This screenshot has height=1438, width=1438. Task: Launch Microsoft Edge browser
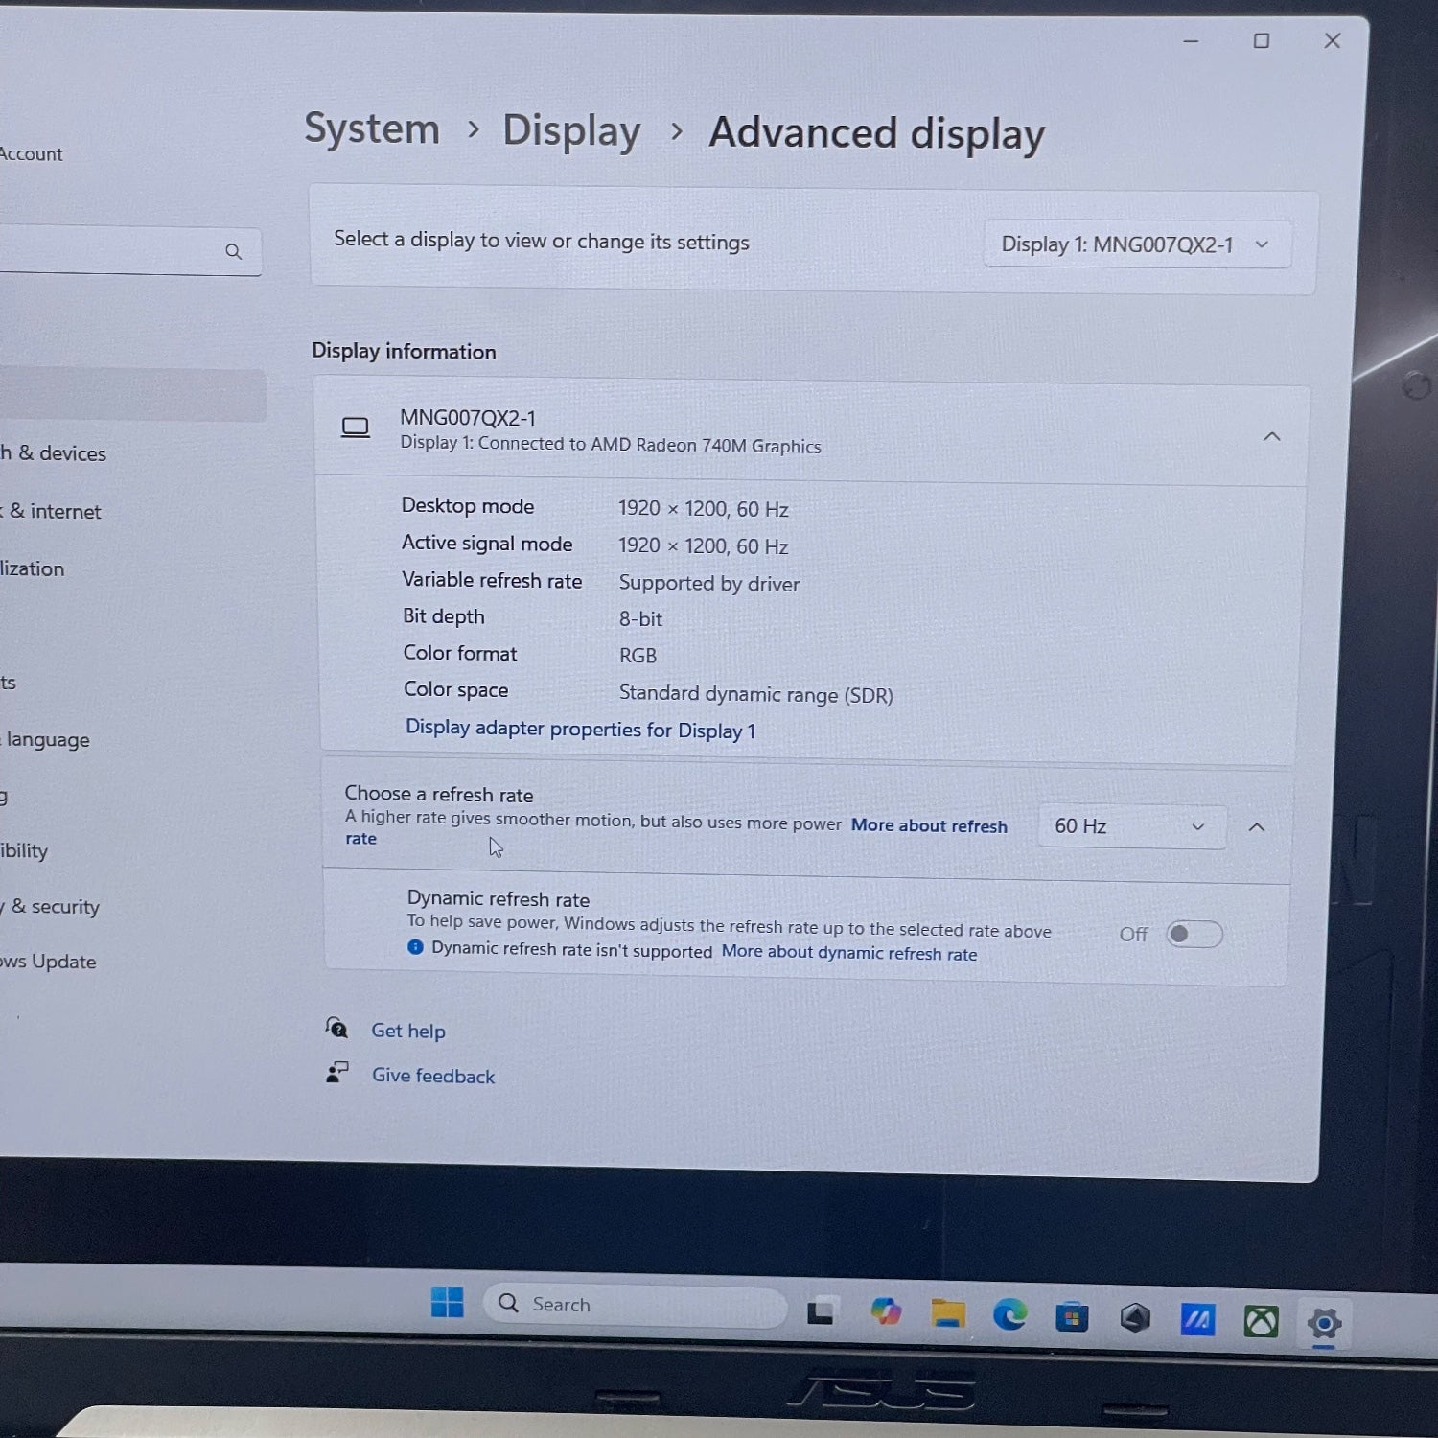point(1009,1315)
